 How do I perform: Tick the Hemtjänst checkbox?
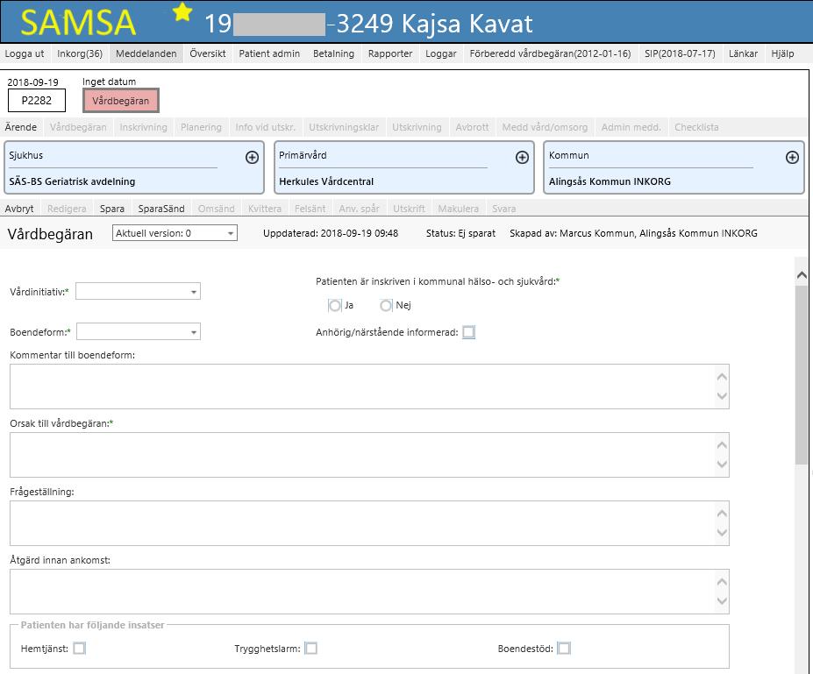point(79,648)
